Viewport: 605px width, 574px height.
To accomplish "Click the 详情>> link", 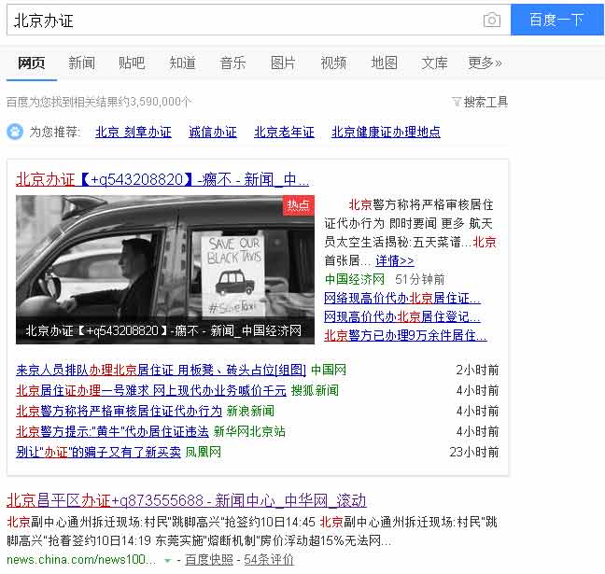I will (395, 260).
